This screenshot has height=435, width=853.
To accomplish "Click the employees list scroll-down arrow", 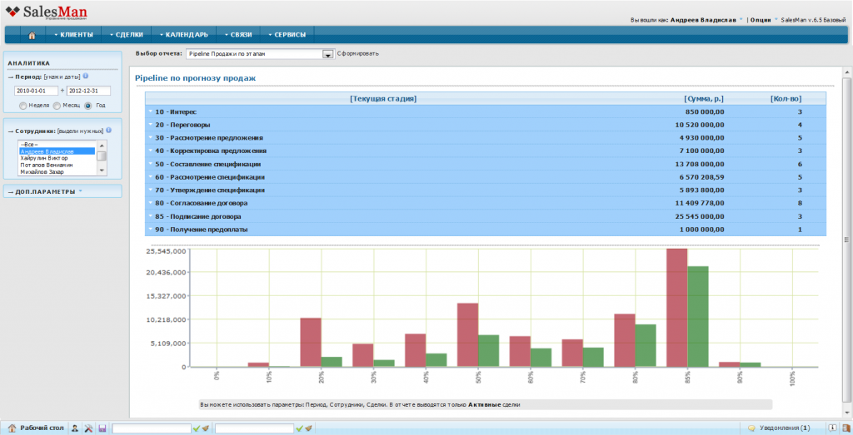I will click(101, 171).
